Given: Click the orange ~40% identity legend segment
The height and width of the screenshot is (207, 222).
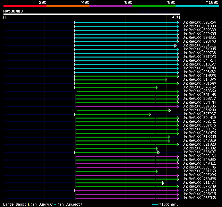Looking at the screenshot, I should click(68, 6).
